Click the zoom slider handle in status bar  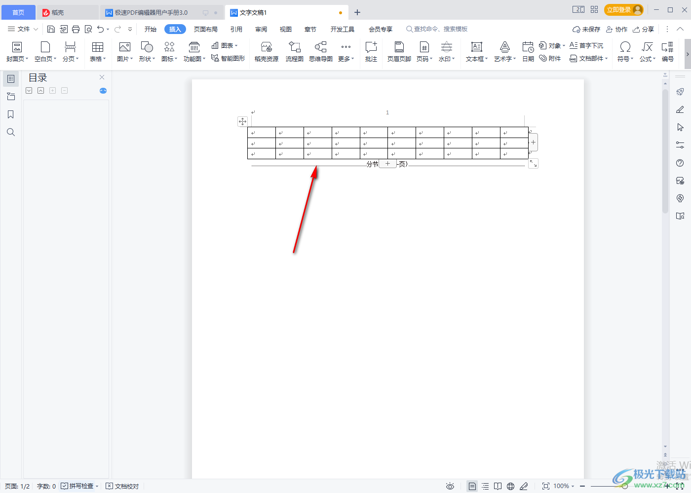(x=625, y=486)
